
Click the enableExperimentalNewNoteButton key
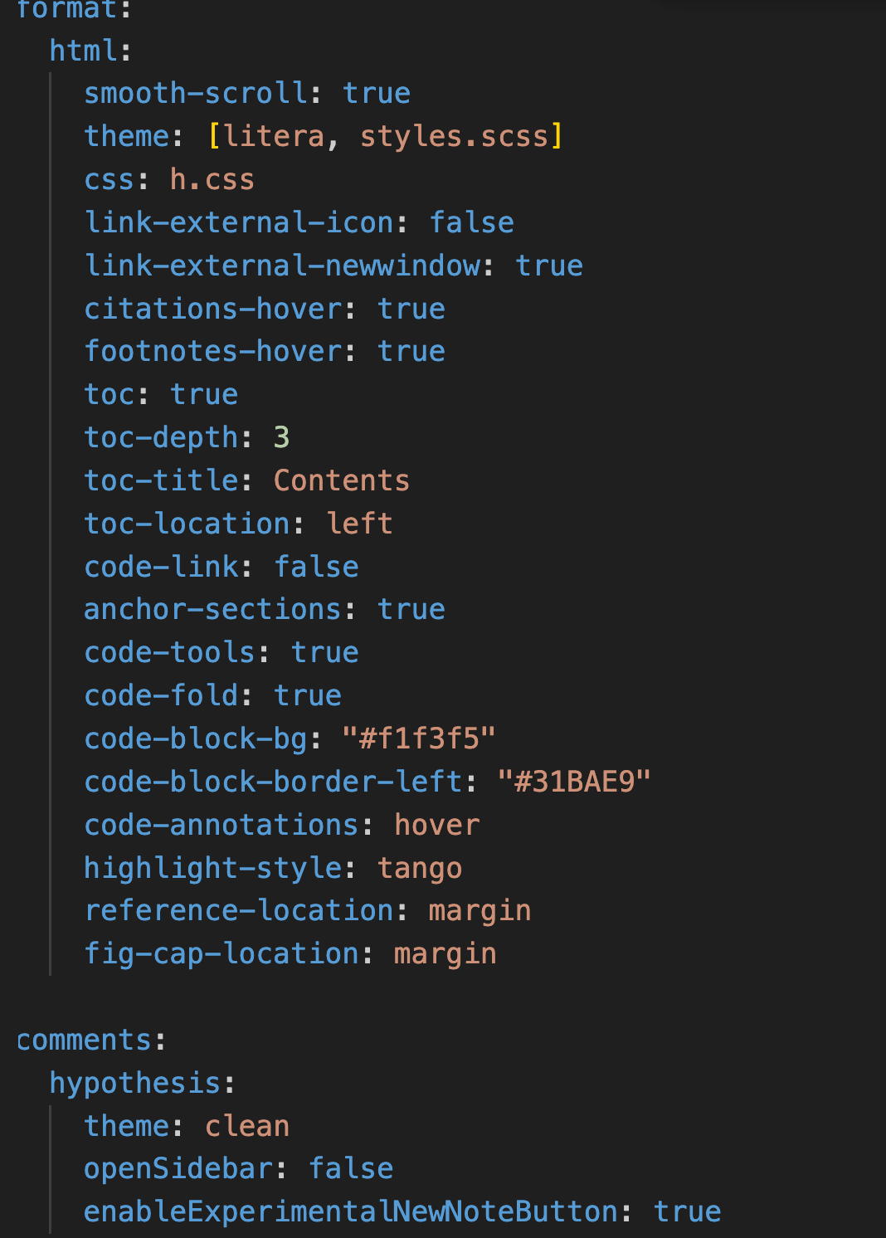tap(351, 1211)
